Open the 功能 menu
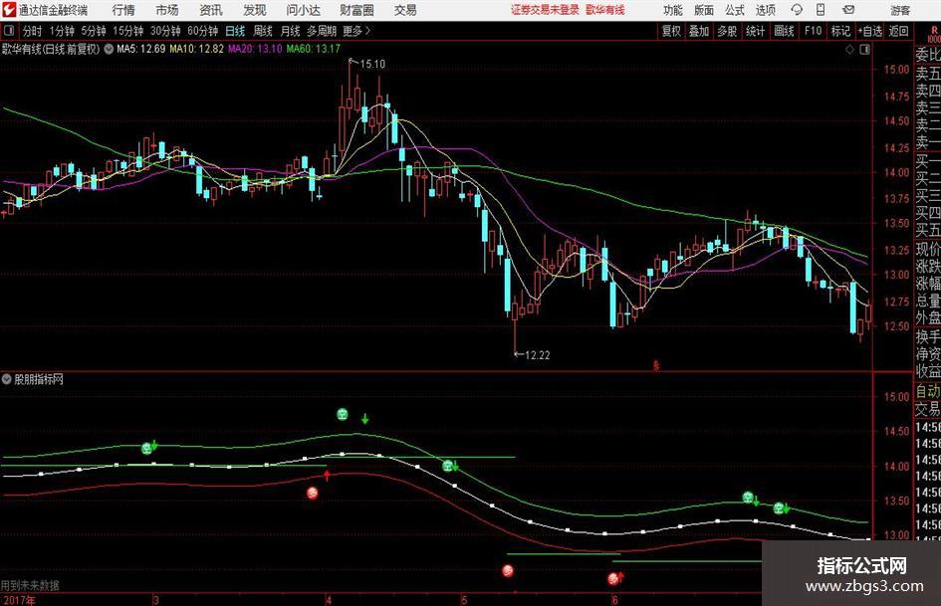The image size is (941, 606). [x=673, y=10]
